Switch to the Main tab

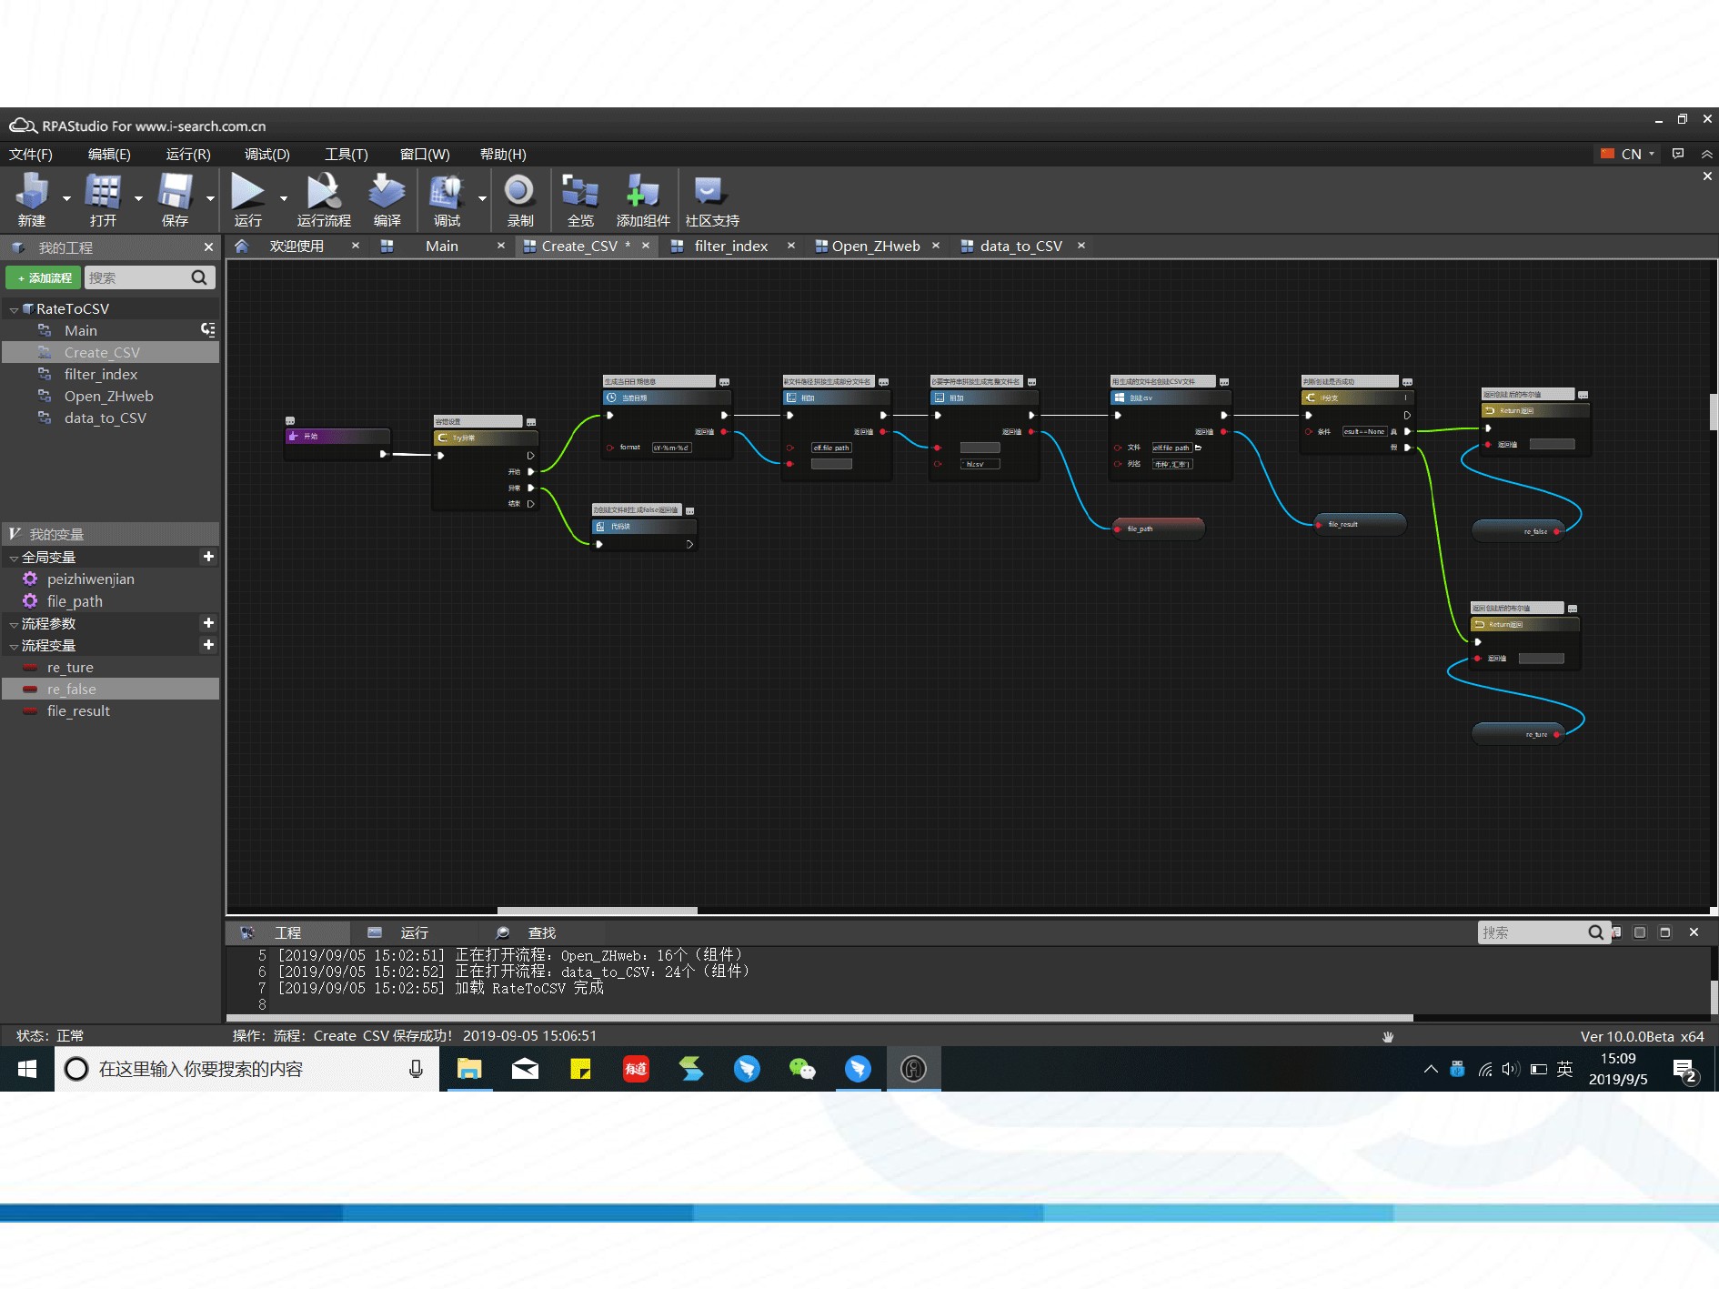(441, 246)
